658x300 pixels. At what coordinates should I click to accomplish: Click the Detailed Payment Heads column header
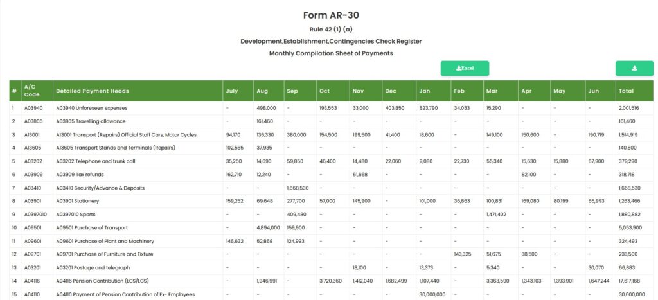pos(138,91)
